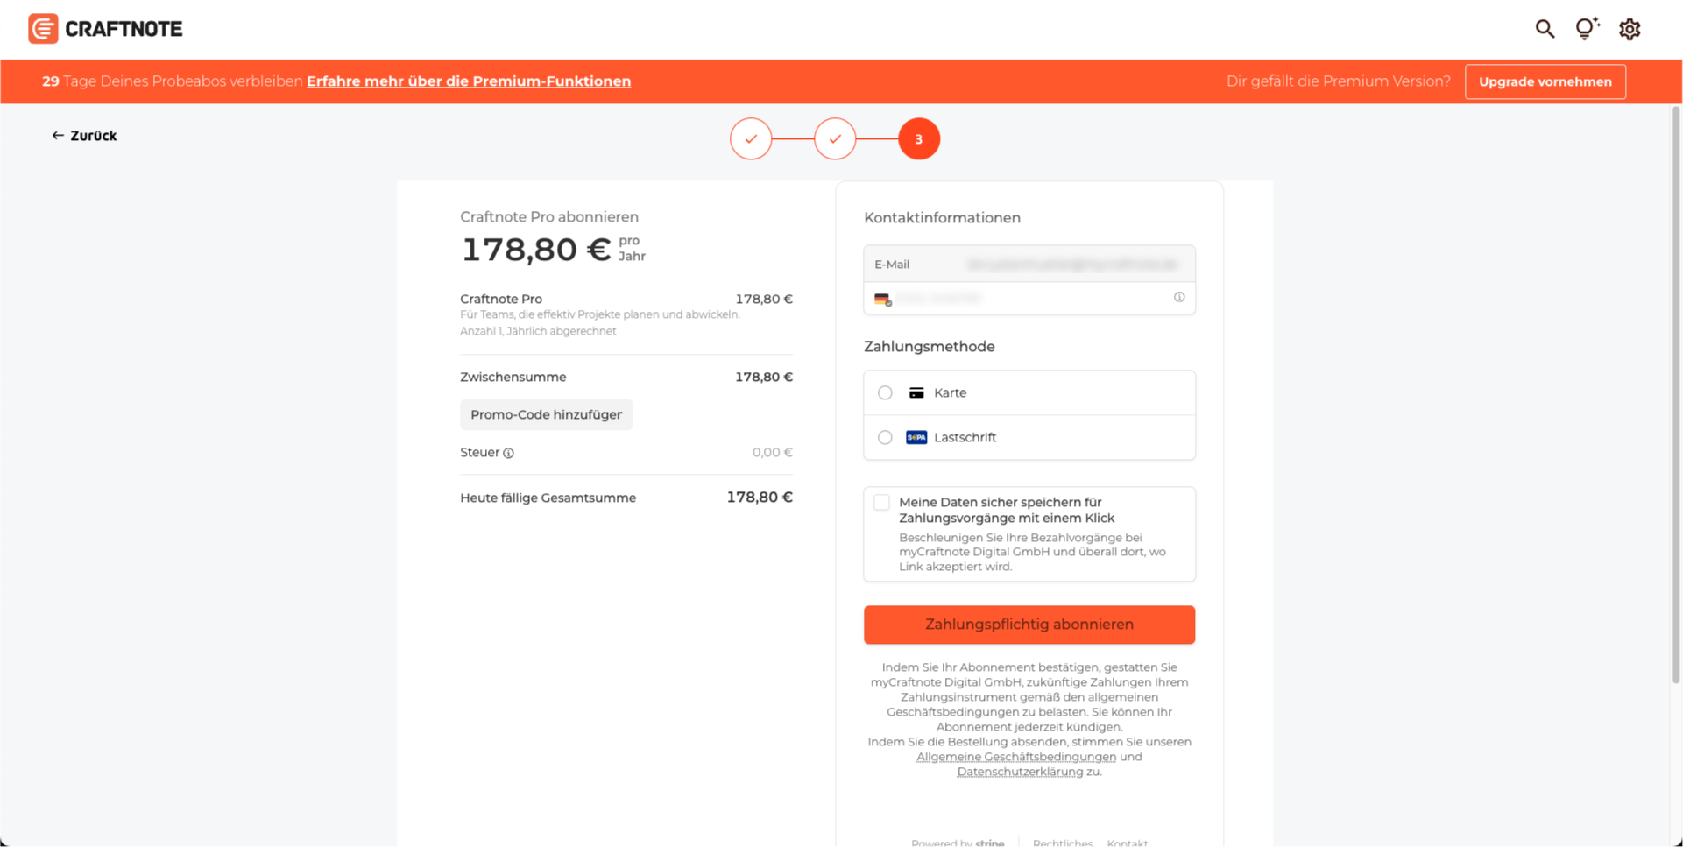Click the first completed step circle
The height and width of the screenshot is (847, 1683).
tap(751, 138)
